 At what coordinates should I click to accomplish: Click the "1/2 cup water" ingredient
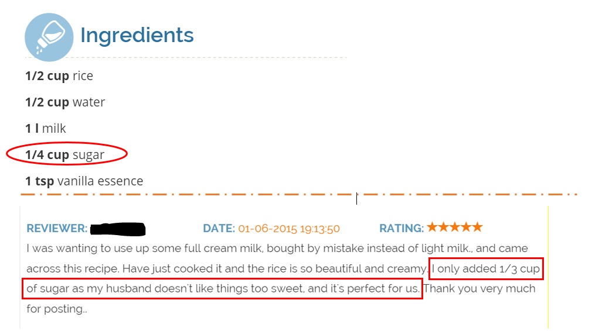(x=64, y=102)
